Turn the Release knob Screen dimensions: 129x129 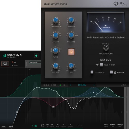tap(71, 36)
